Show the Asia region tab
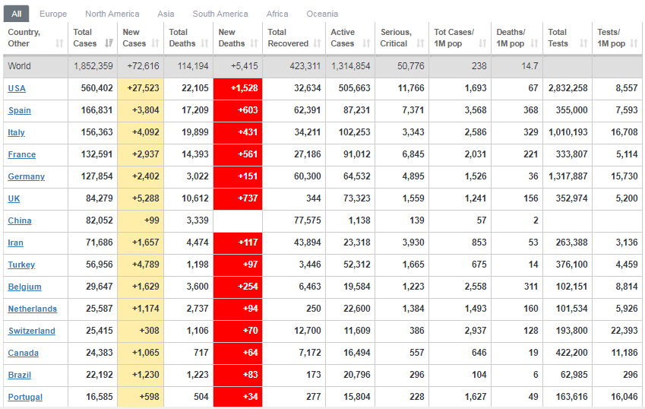645x409 pixels. click(x=166, y=14)
